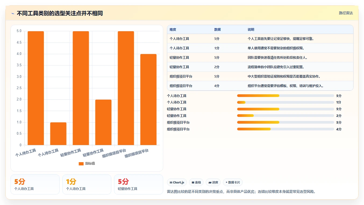
Task: Click the 轻量协作工具 chart bar with value 2
Action: tap(103, 122)
